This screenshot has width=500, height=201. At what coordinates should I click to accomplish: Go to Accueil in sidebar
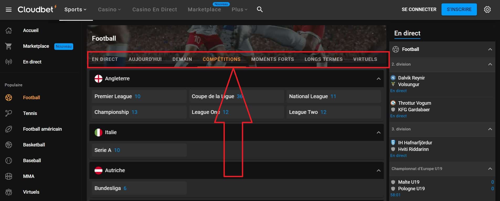pos(31,30)
